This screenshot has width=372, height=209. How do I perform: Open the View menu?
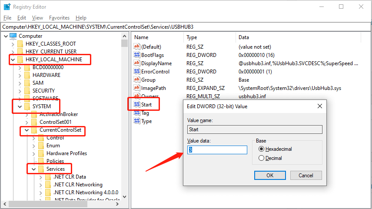point(37,18)
